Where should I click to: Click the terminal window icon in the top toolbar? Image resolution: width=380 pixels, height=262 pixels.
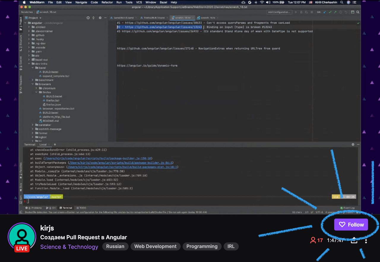(x=352, y=12)
